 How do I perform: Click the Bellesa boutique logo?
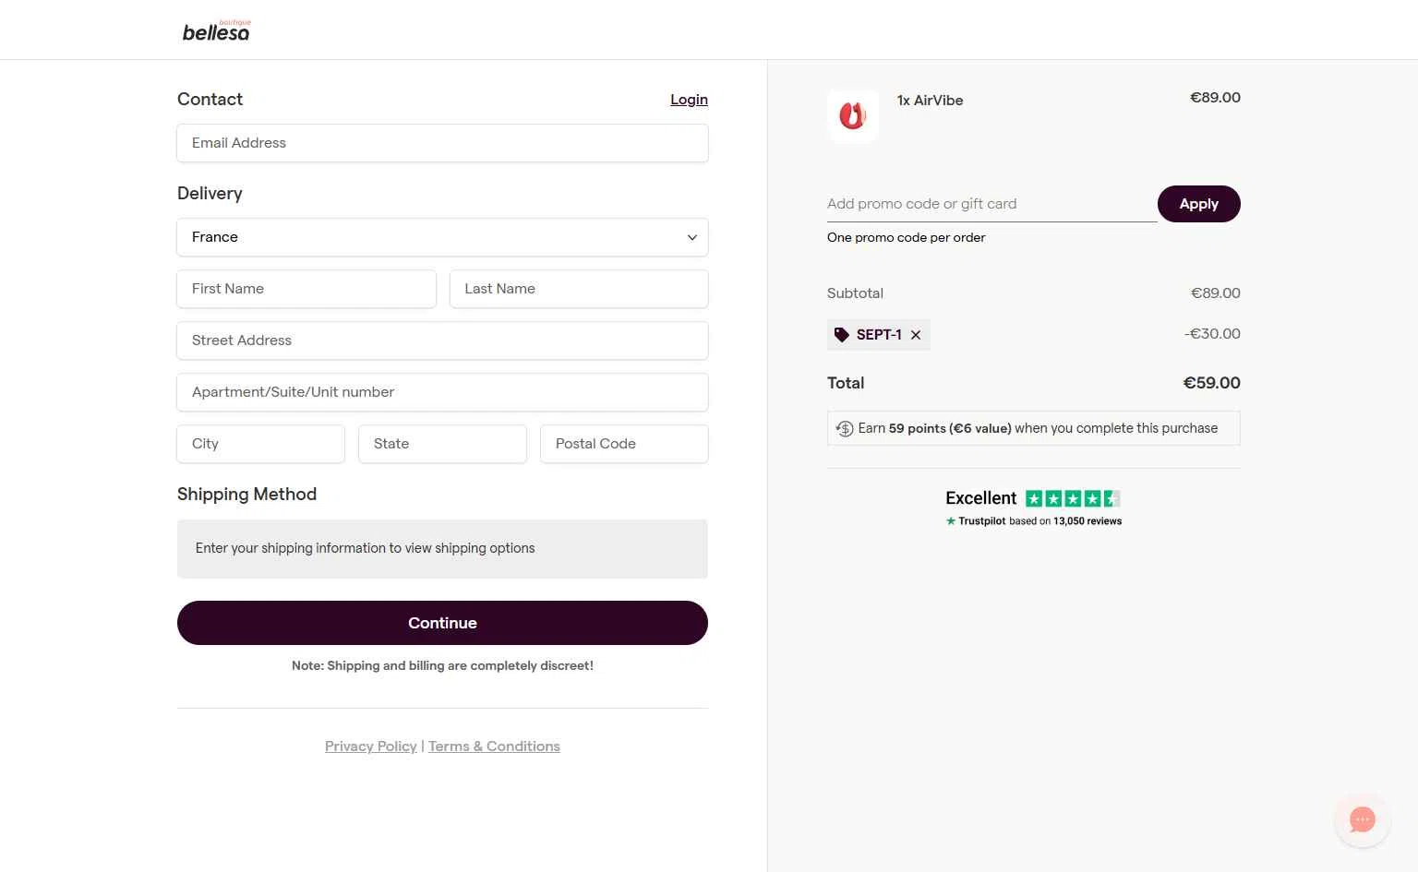(x=216, y=31)
